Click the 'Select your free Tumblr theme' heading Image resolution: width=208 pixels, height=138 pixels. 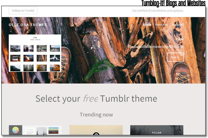(96, 98)
